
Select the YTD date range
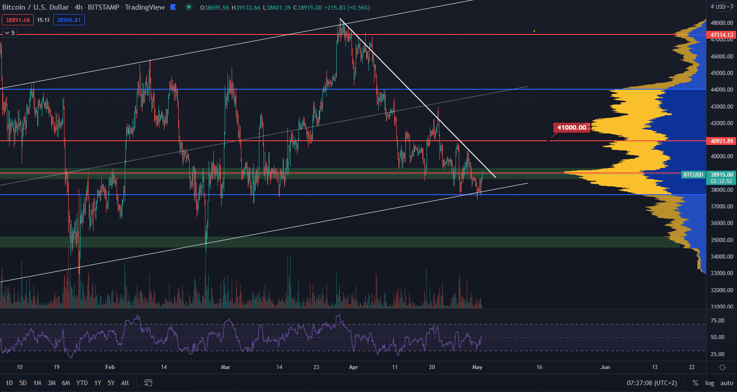point(82,383)
